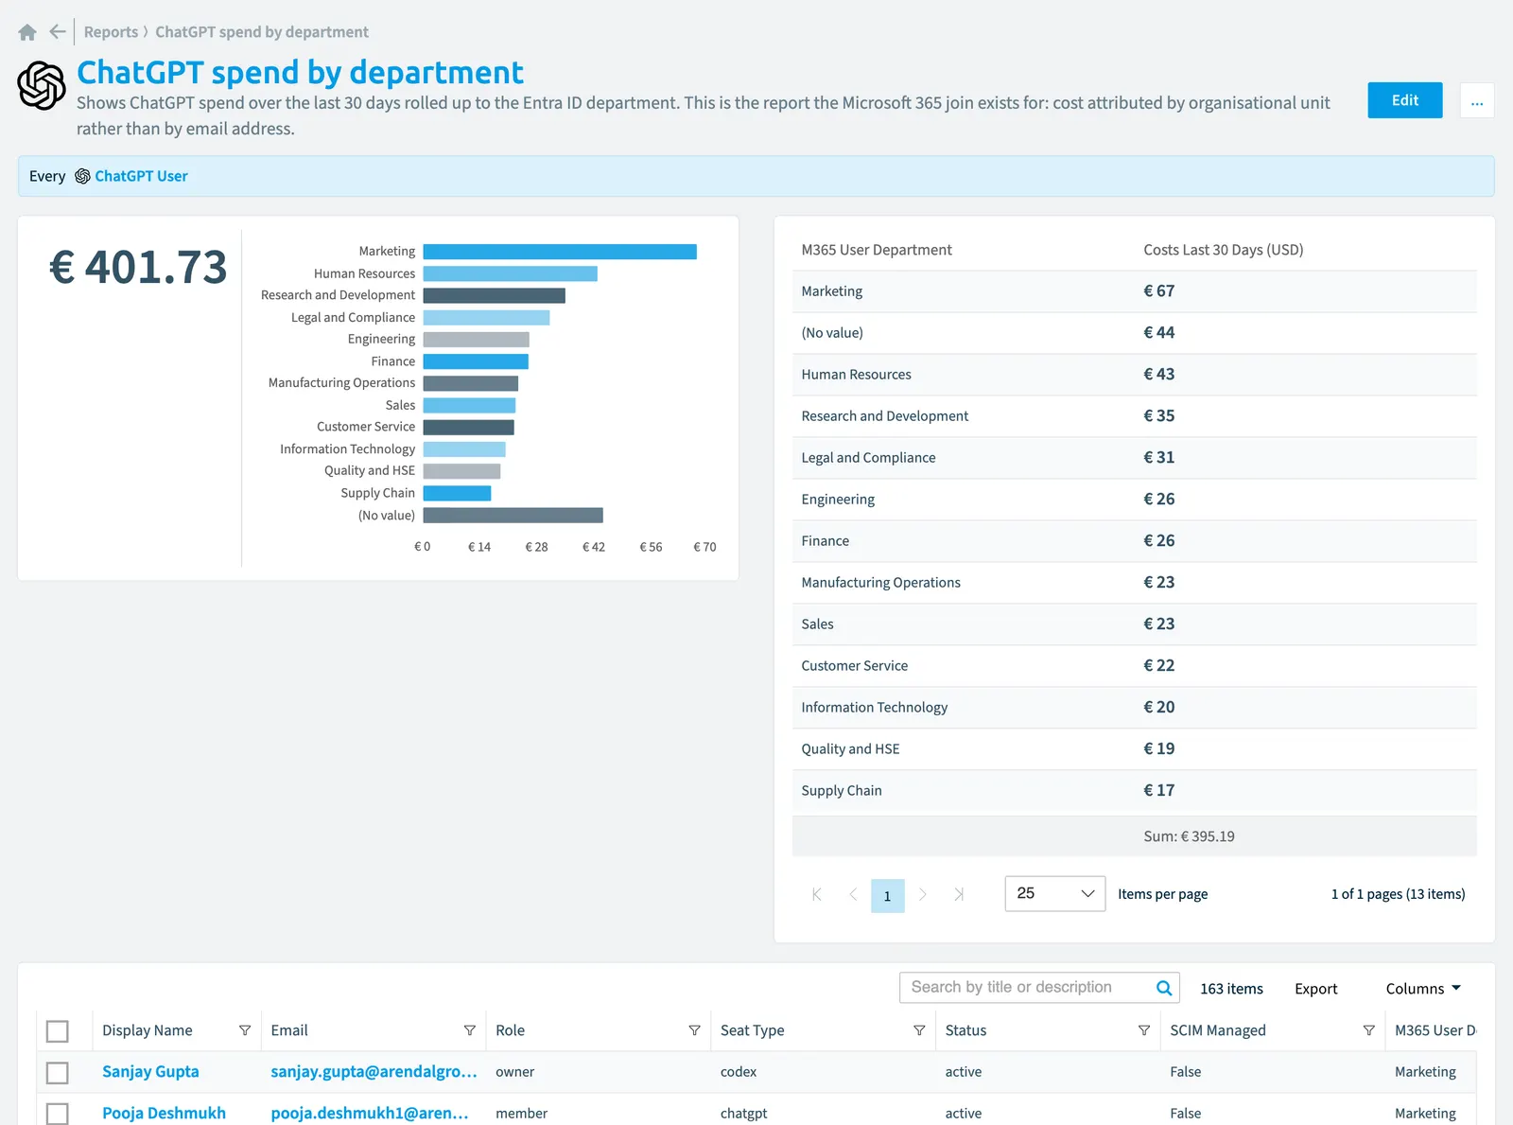Sort the user list by Seat Type

[753, 1030]
